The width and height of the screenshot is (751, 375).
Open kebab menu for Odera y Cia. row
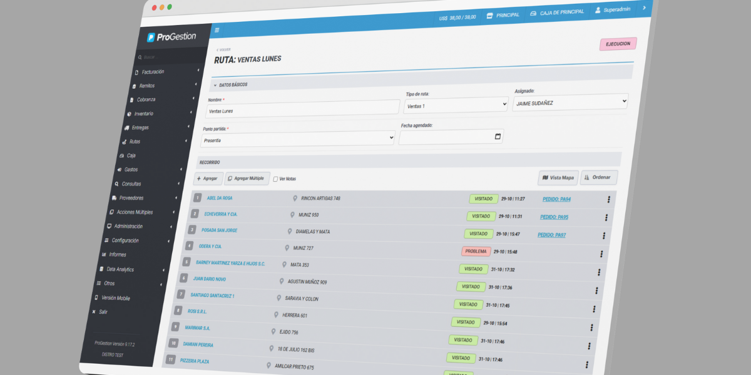pos(601,254)
